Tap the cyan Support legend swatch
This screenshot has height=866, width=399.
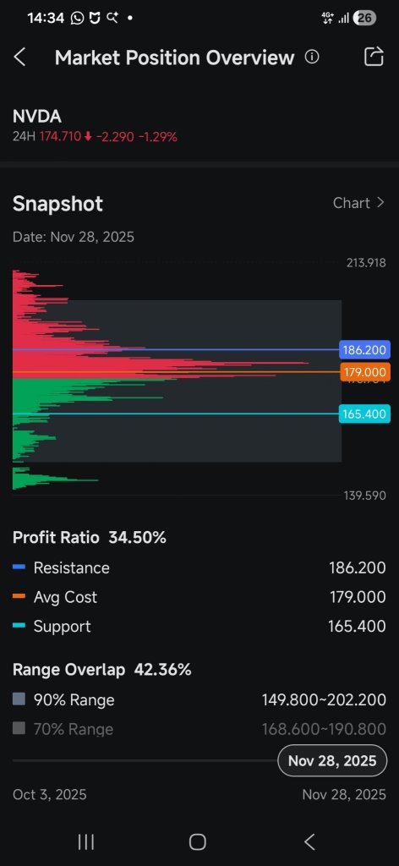tap(19, 626)
